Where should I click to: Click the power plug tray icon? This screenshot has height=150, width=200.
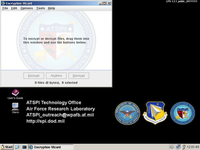tap(183, 147)
